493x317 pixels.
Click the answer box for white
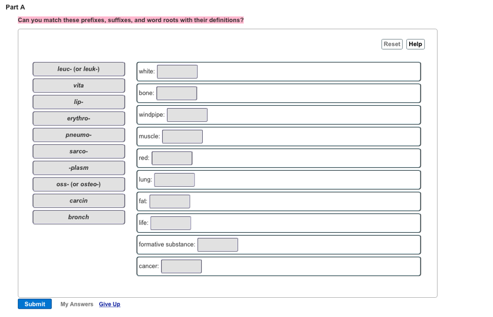coord(177,71)
